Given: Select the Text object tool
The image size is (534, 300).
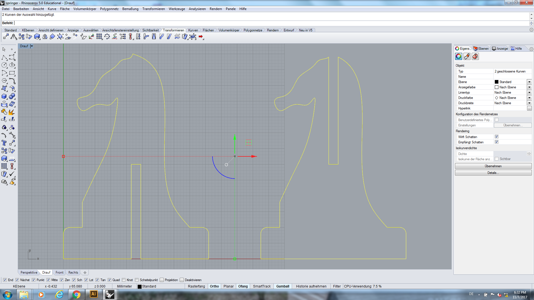Looking at the screenshot, I should pos(4,143).
